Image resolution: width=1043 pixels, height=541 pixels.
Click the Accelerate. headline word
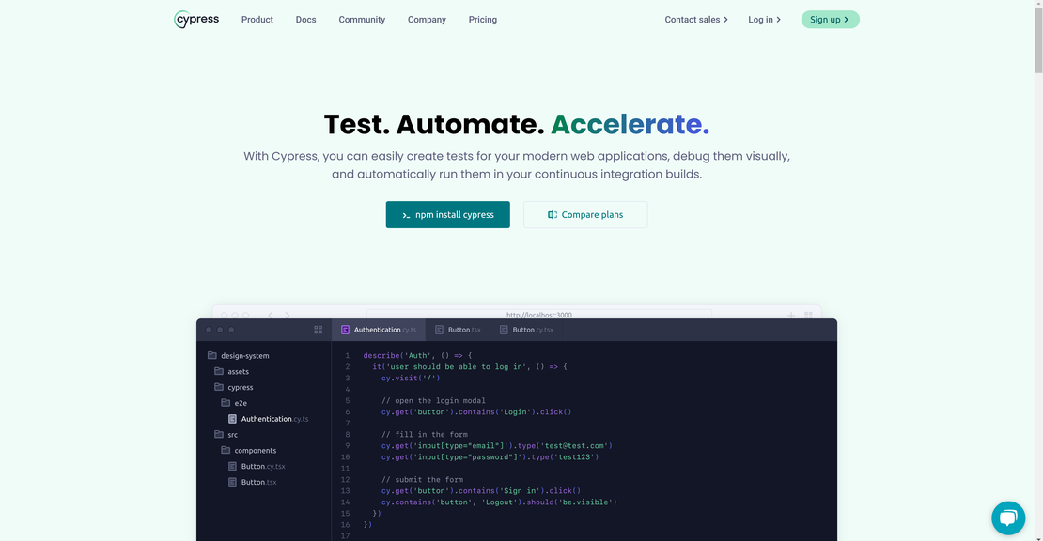coord(630,124)
